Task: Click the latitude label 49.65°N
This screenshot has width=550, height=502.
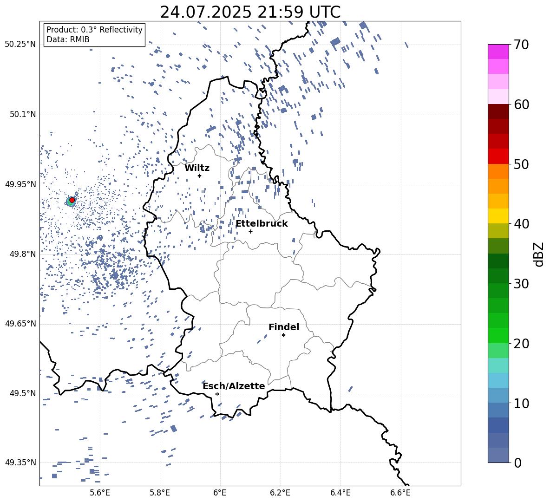Action: pyautogui.click(x=20, y=324)
